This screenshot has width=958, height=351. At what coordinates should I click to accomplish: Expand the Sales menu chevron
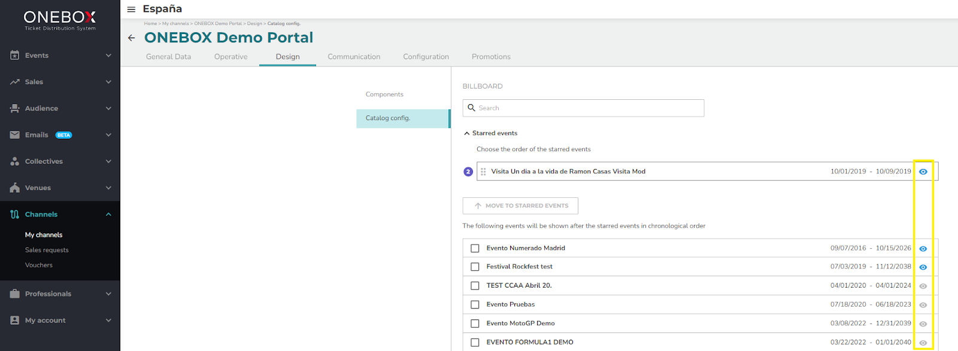pyautogui.click(x=108, y=82)
